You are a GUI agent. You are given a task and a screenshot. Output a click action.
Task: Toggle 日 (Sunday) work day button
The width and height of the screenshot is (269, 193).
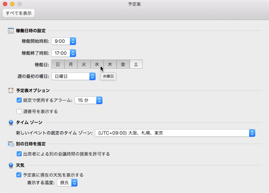pos(58,64)
